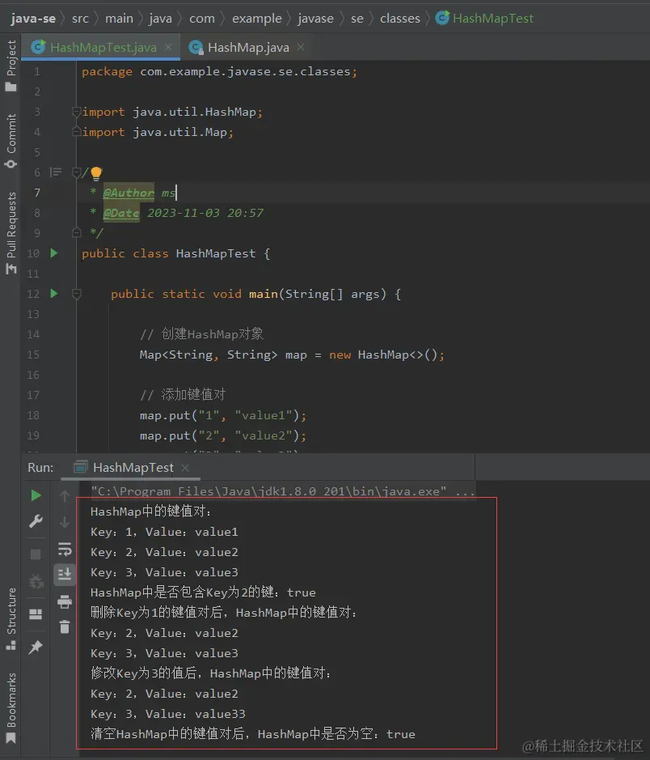The image size is (650, 760).
Task: Click the comment fold end marker at line 9
Action: (x=76, y=232)
